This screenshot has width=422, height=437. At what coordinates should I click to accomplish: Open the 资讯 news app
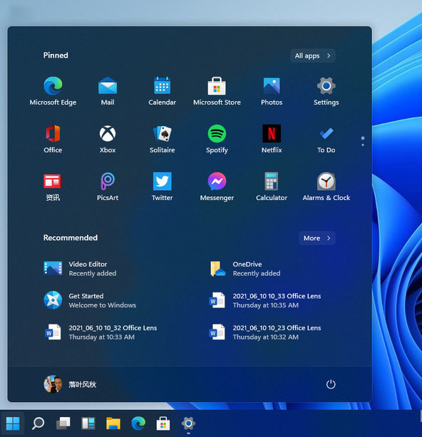click(53, 186)
